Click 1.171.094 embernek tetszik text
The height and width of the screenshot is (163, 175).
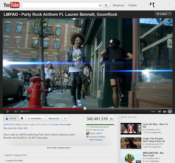pyautogui.click(x=97, y=127)
